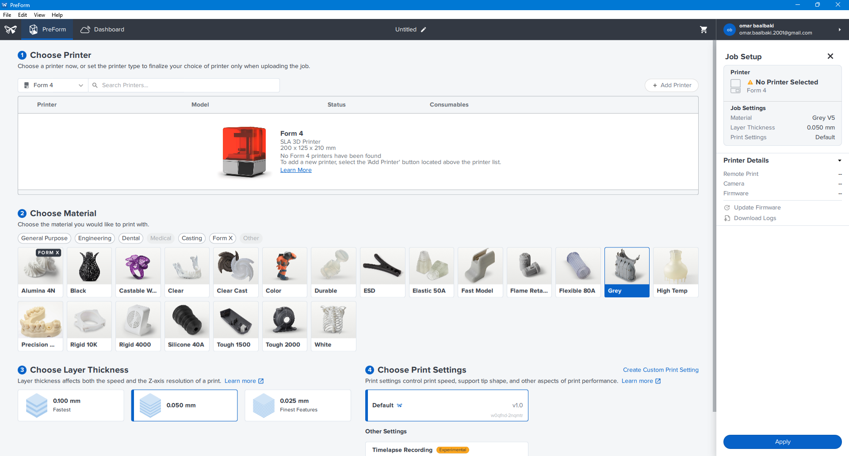
Task: Click Create Custom Print Setting link
Action: click(661, 370)
